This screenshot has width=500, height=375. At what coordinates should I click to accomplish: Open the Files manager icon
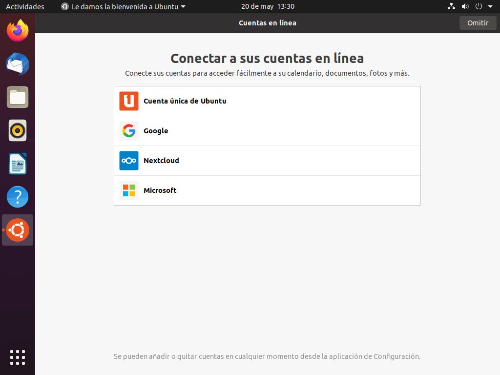pos(18,97)
